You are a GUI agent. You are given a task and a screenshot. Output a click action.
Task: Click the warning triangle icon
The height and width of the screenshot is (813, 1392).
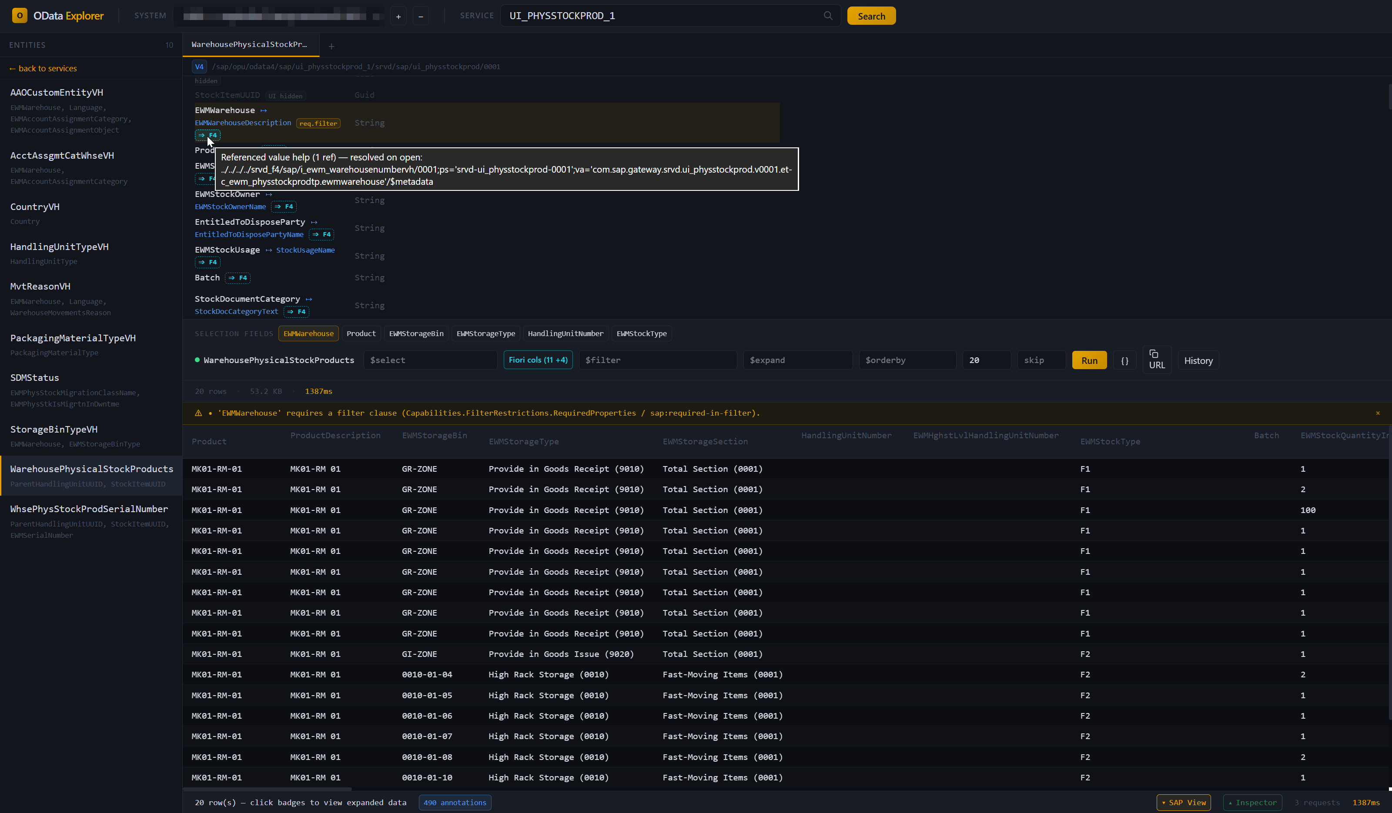pos(198,413)
